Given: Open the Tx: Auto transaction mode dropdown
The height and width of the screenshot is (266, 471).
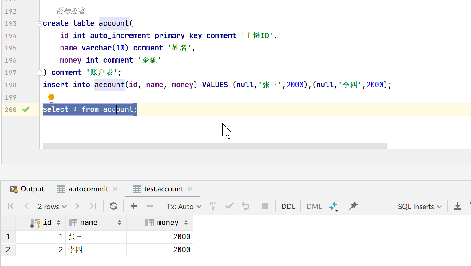Looking at the screenshot, I should coord(184,207).
